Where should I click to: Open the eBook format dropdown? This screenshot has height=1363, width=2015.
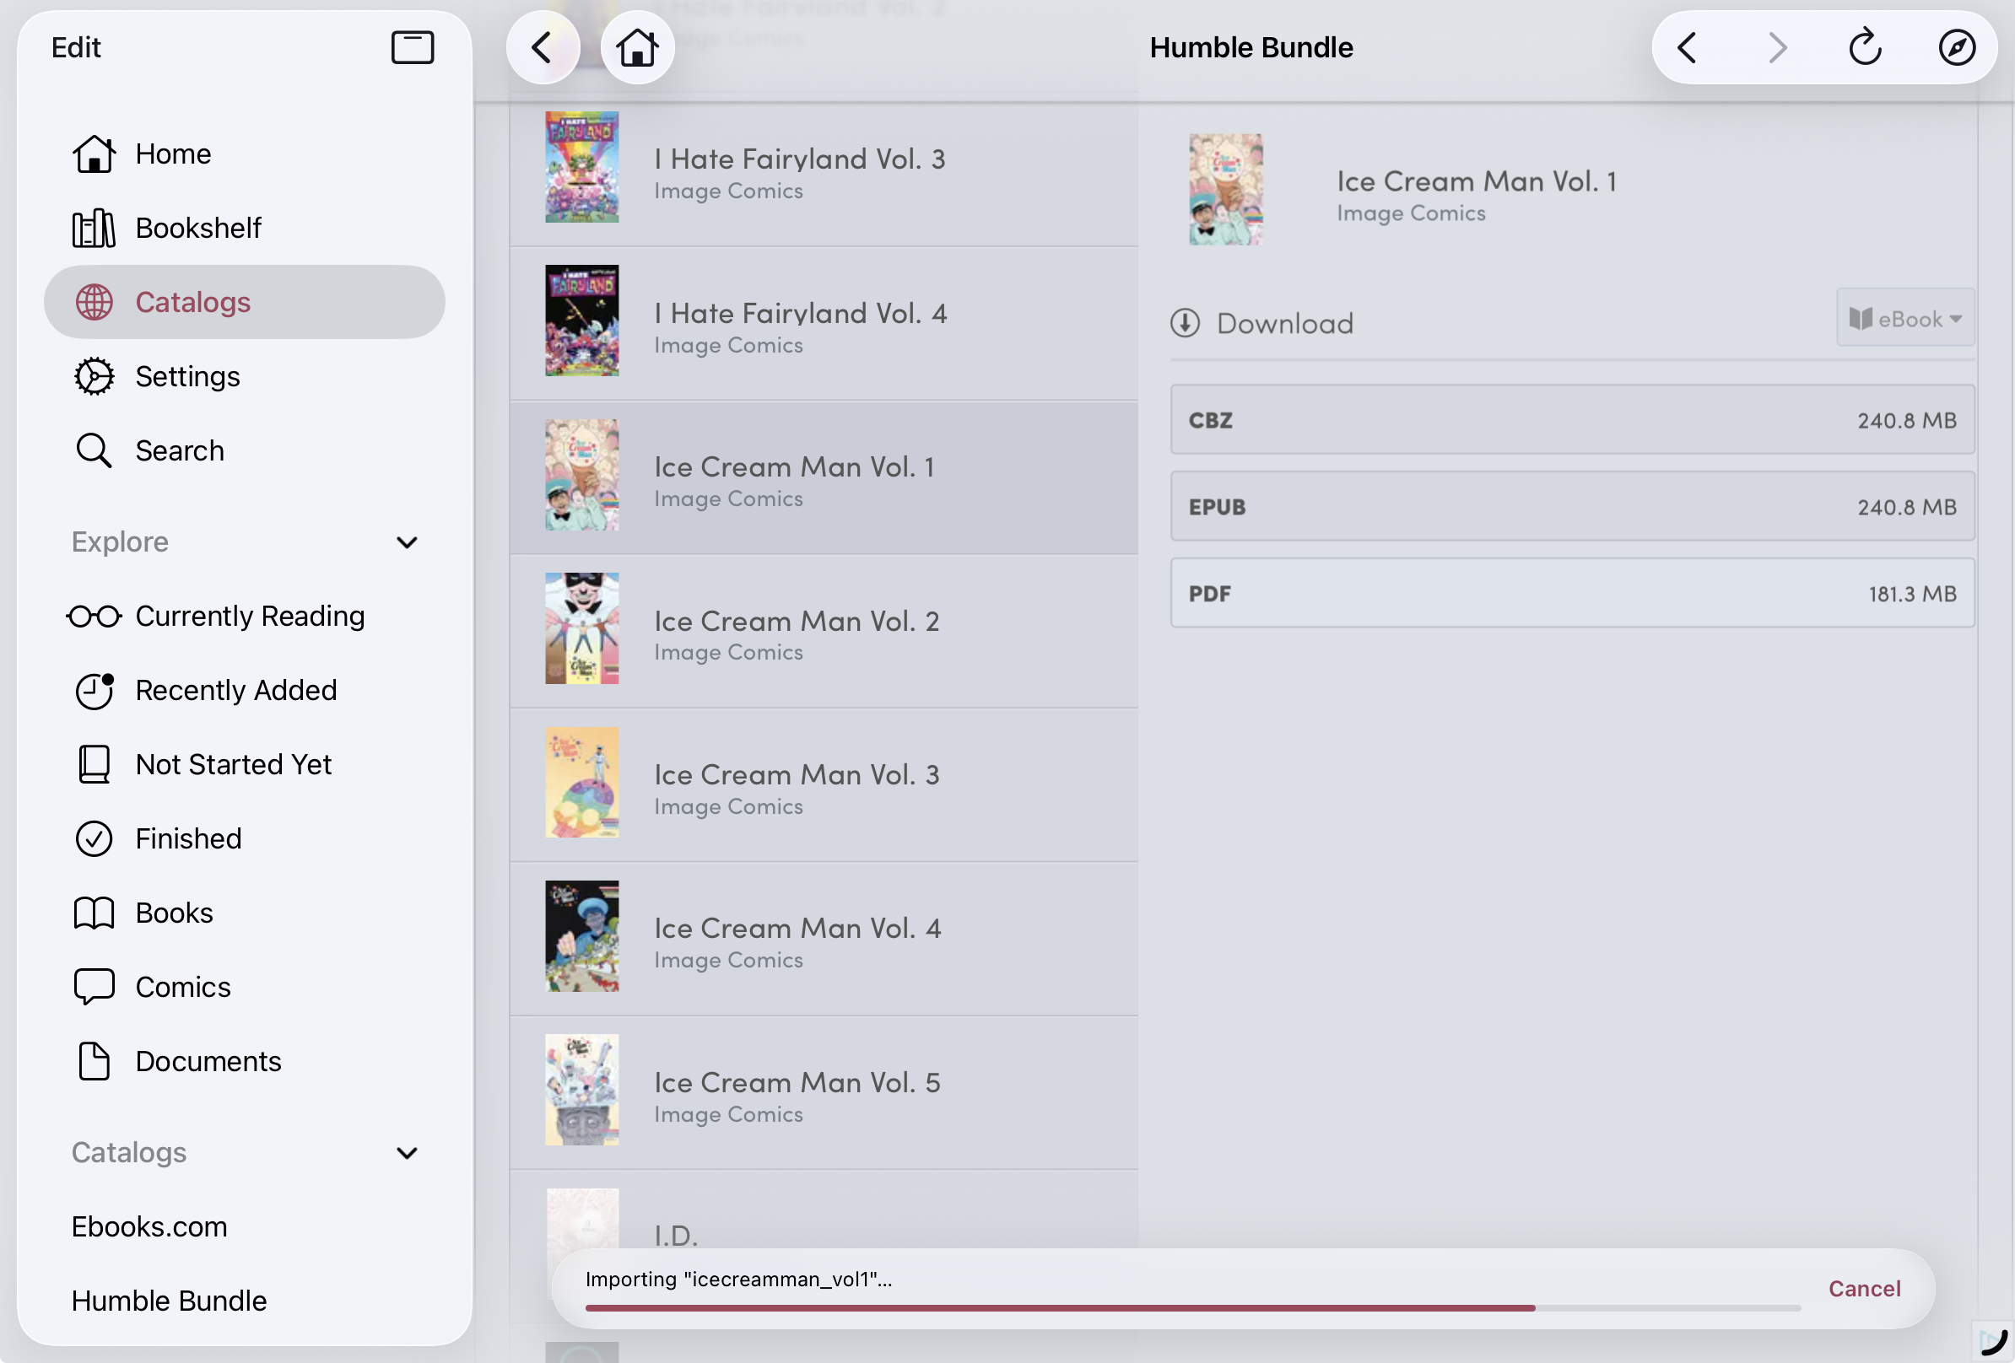pos(1905,318)
